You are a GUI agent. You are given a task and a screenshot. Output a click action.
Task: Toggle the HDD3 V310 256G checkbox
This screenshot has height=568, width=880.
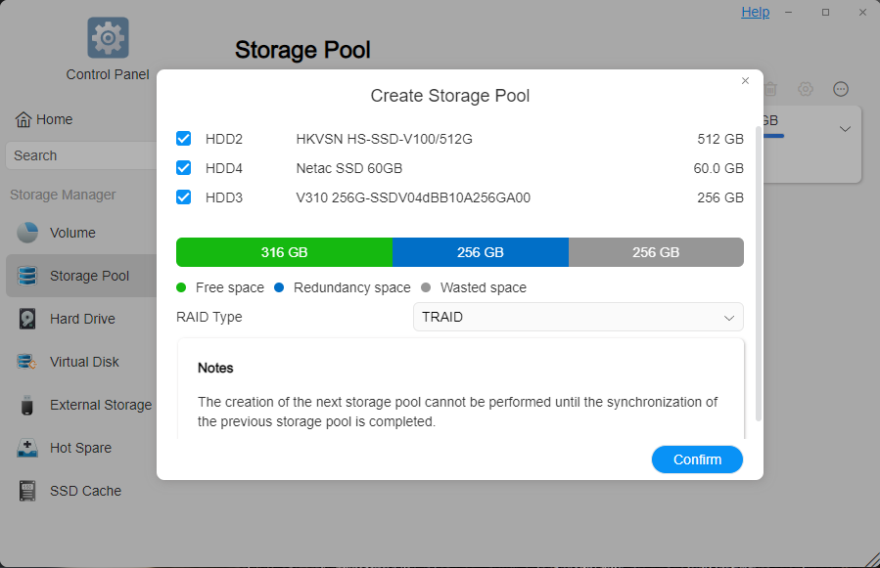pyautogui.click(x=183, y=197)
